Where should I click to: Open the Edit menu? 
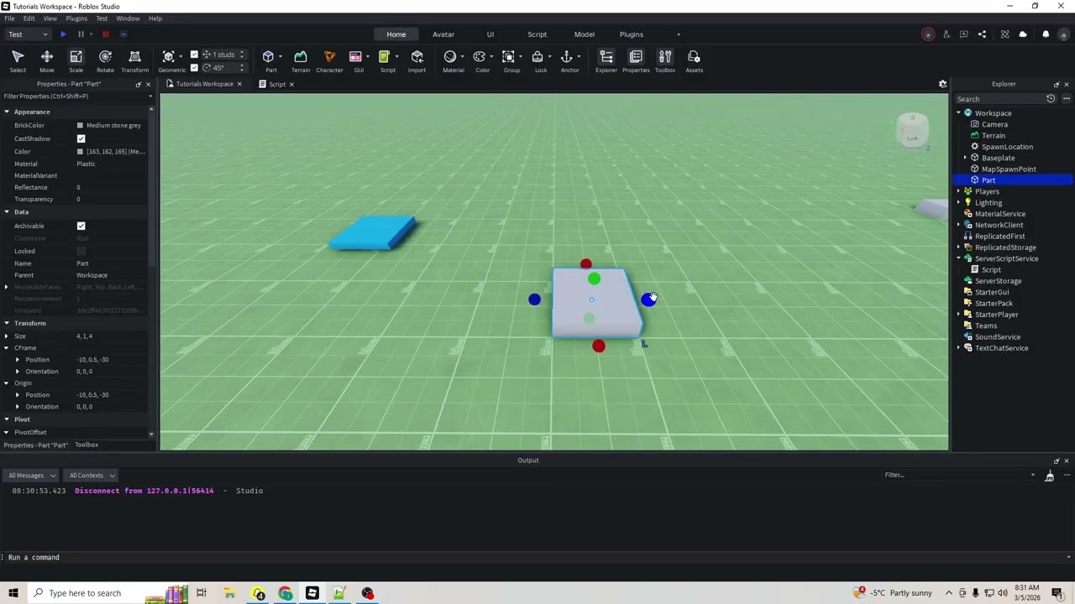pos(29,18)
